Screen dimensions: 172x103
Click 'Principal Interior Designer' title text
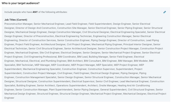click(x=137, y=44)
